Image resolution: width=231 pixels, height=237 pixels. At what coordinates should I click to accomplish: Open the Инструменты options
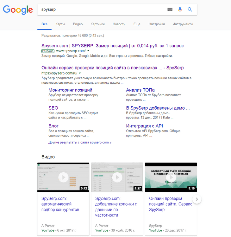click(183, 24)
